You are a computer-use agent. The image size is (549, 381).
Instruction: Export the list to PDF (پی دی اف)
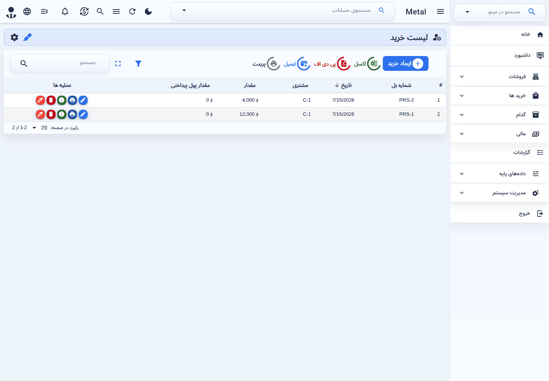point(332,64)
